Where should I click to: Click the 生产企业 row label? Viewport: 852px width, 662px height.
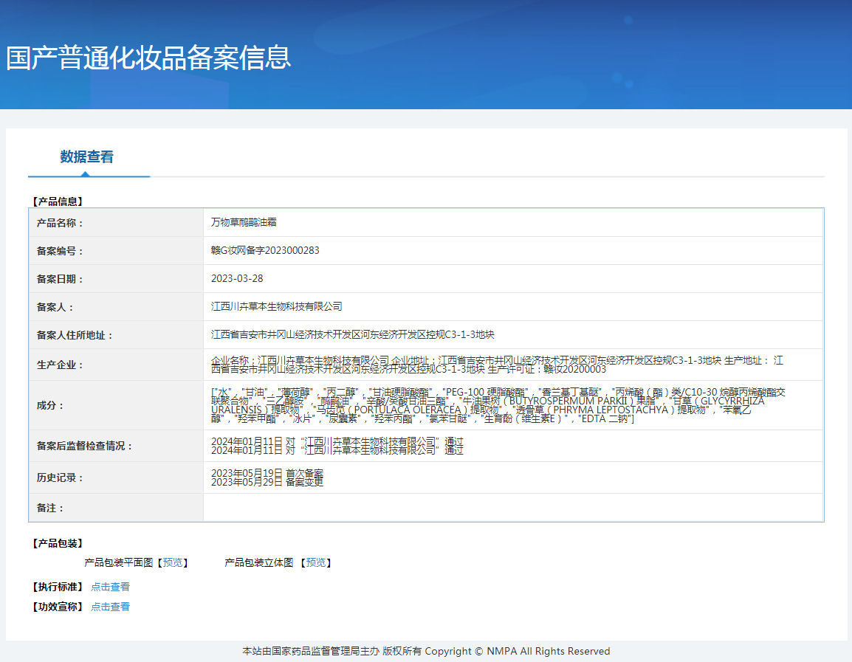(60, 365)
